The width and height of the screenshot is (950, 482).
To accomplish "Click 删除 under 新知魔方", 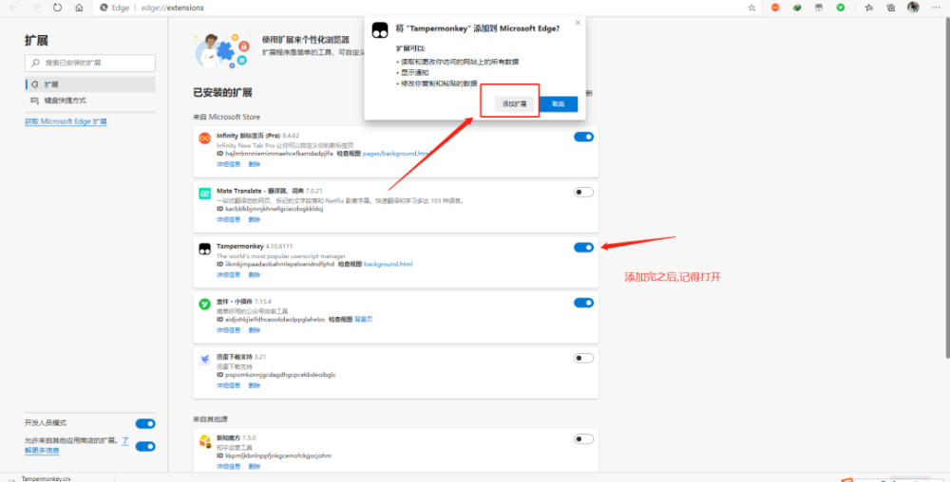I will [254, 466].
